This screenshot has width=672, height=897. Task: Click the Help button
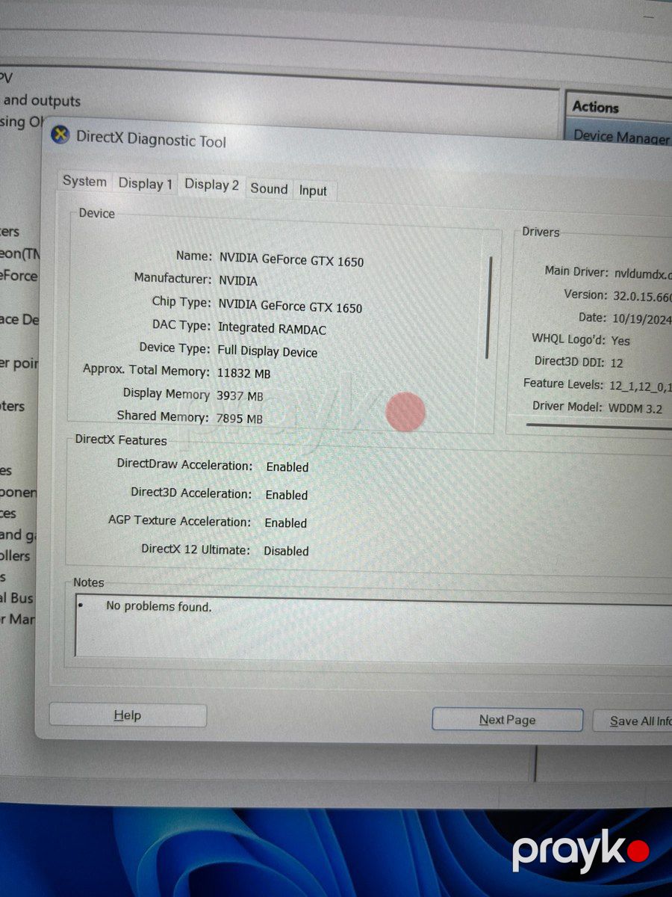coord(127,715)
